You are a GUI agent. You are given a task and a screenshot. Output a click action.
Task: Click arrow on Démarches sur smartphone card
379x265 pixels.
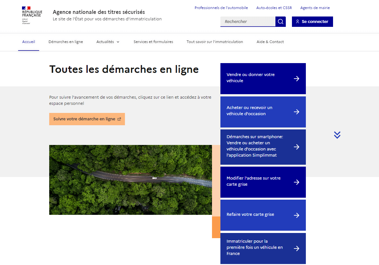(x=296, y=147)
